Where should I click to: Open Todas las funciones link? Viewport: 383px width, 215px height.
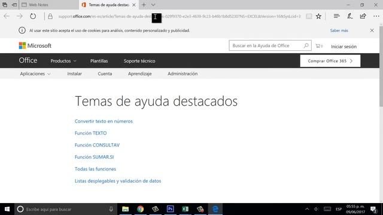point(95,169)
